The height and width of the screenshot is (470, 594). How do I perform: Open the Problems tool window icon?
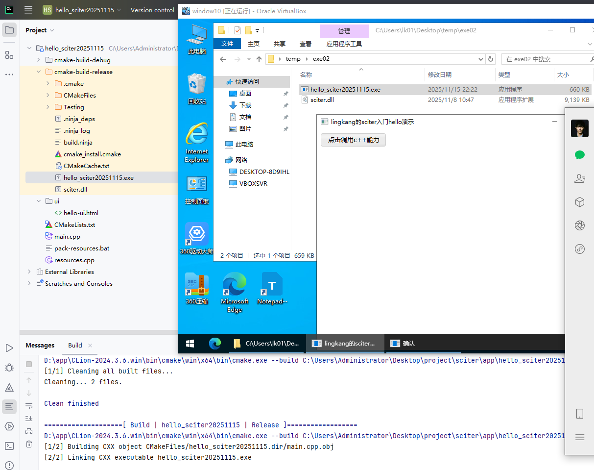9,465
